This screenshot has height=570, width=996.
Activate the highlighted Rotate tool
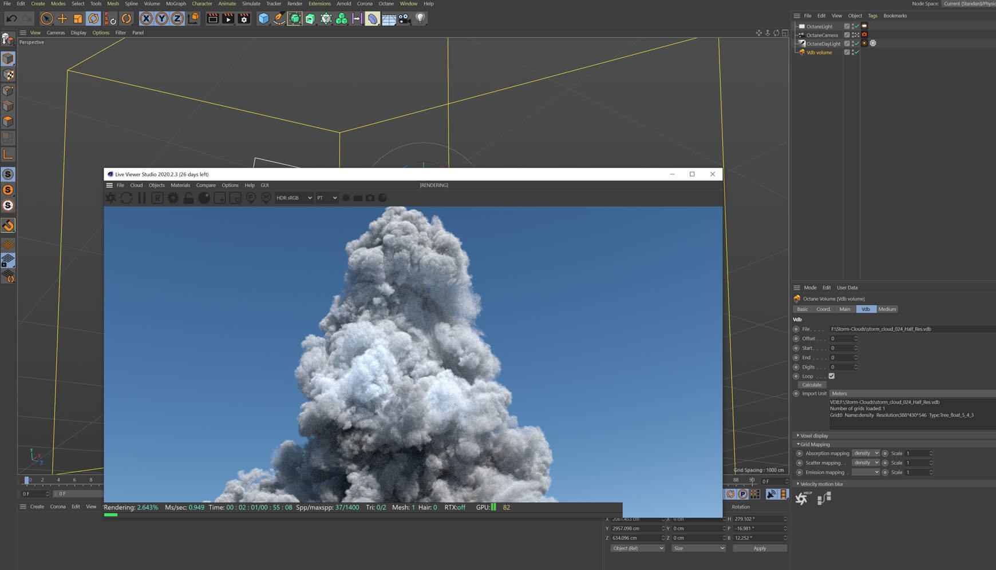point(93,19)
